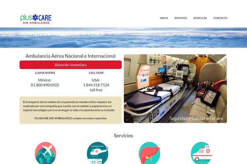Select the airplane over globe service icon

coord(45,153)
